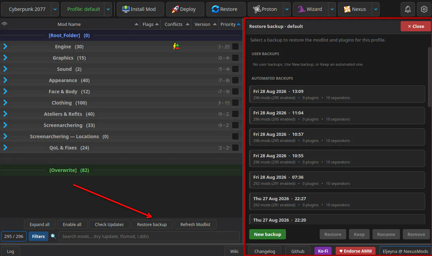Click the Expand all button

pos(39,224)
